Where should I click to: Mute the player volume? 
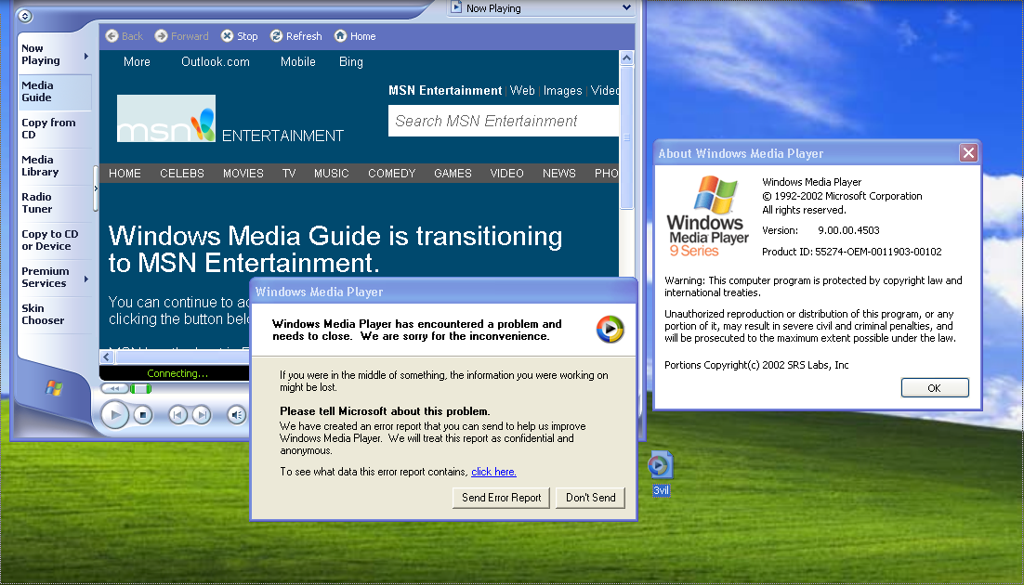(236, 414)
